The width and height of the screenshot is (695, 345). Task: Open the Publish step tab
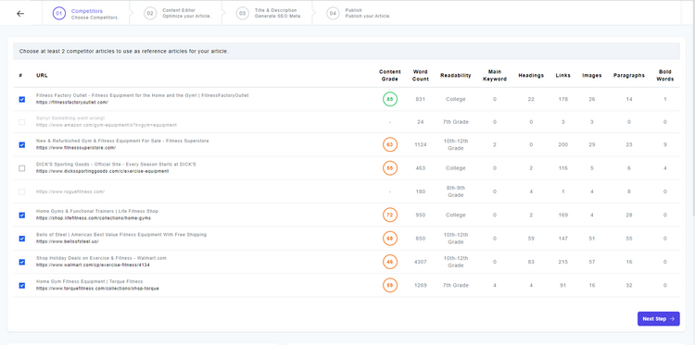(359, 13)
